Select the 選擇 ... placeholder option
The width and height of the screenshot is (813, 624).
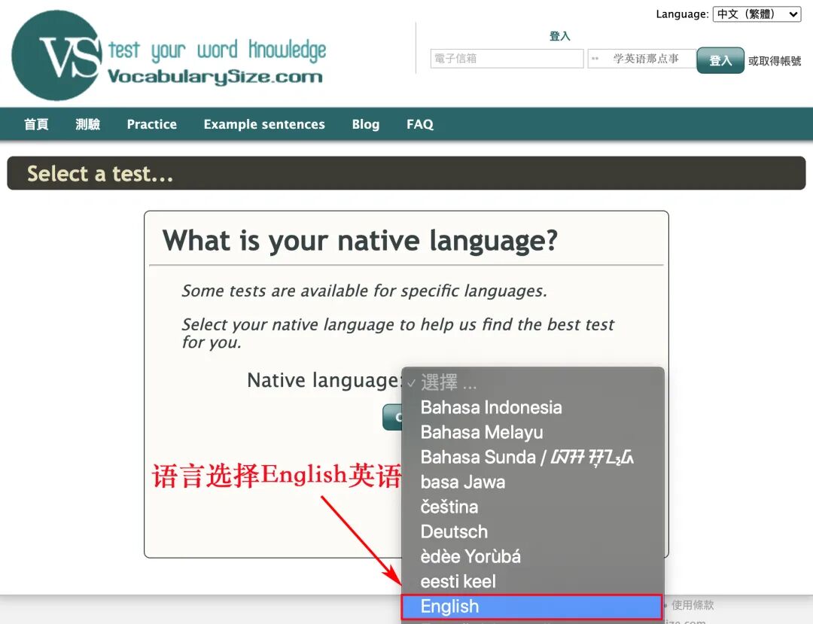(532, 382)
